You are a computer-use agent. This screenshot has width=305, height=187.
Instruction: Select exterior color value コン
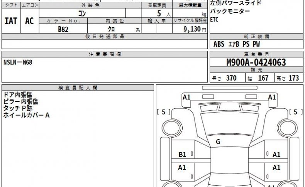[x=82, y=13]
